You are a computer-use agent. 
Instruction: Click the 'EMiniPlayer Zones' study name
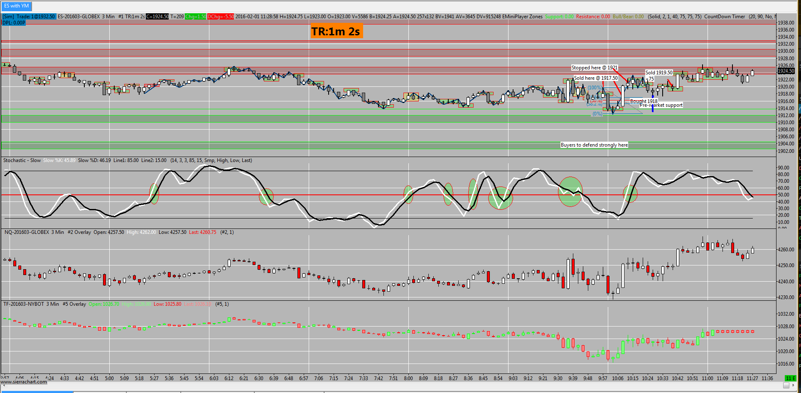tap(522, 17)
